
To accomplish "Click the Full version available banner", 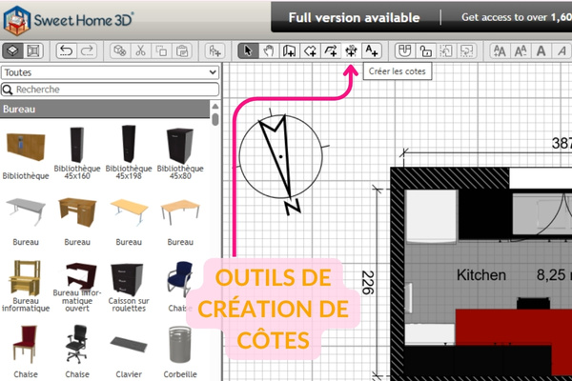I will click(x=354, y=17).
